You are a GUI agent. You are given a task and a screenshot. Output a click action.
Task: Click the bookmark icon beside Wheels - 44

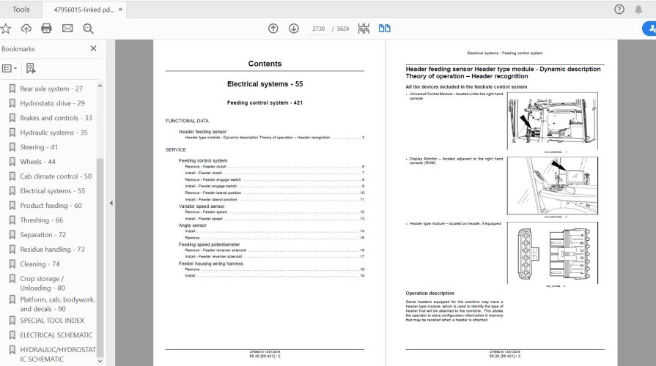12,162
